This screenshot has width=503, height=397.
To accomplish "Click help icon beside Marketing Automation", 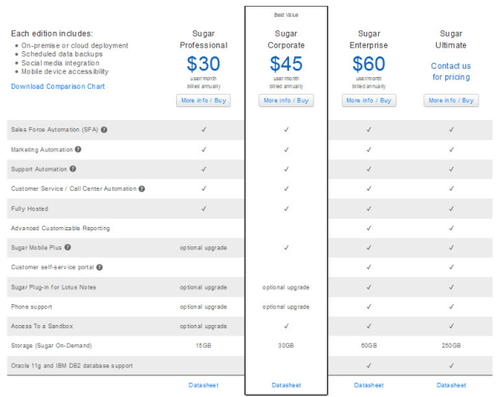I will tap(78, 149).
